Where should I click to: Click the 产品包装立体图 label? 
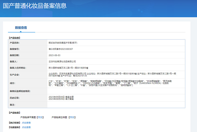[59, 117]
